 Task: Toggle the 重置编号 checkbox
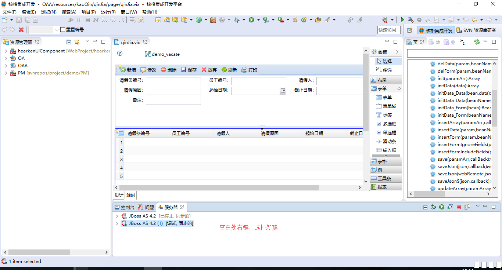click(63, 30)
